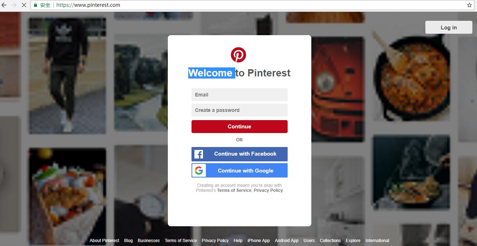
Task: Open the Explore footer link
Action: pyautogui.click(x=353, y=241)
